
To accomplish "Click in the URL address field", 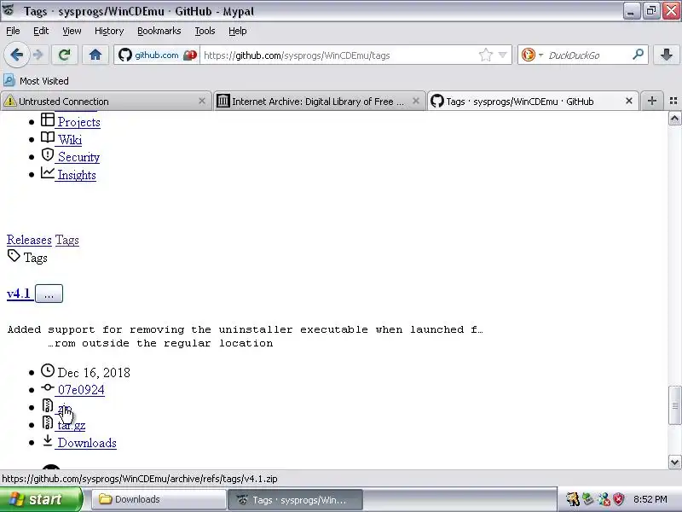I will 339,55.
